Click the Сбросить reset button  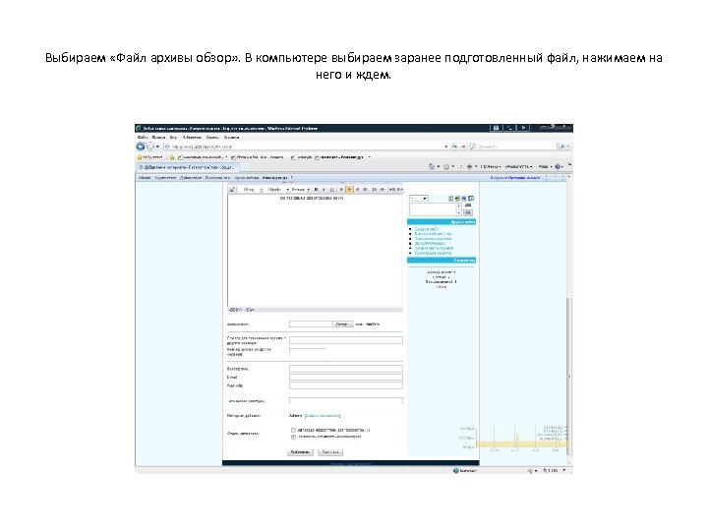[x=330, y=452]
